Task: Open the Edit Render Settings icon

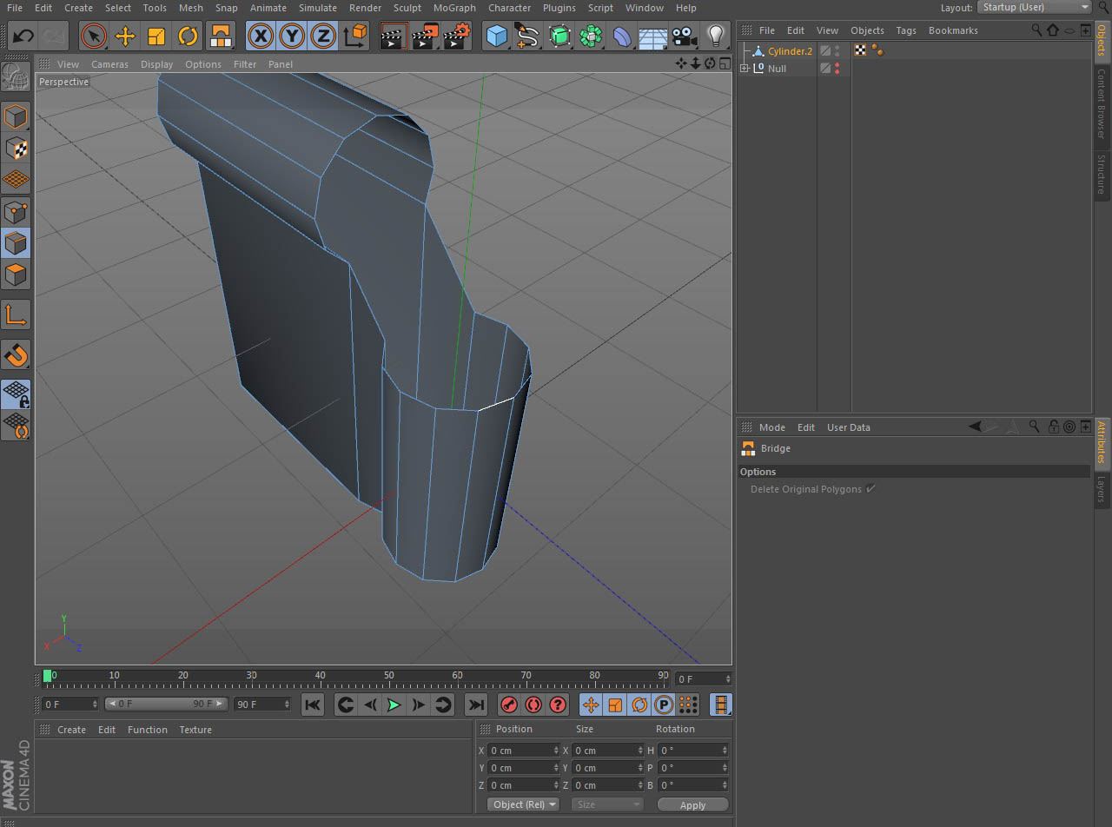Action: click(x=456, y=36)
